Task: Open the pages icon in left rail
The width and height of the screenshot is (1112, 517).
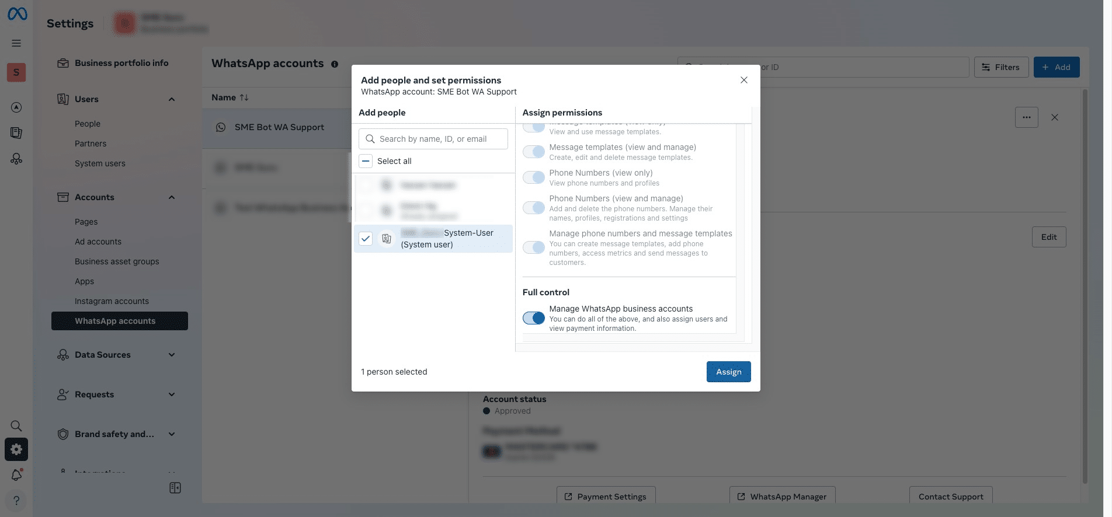Action: coord(16,133)
